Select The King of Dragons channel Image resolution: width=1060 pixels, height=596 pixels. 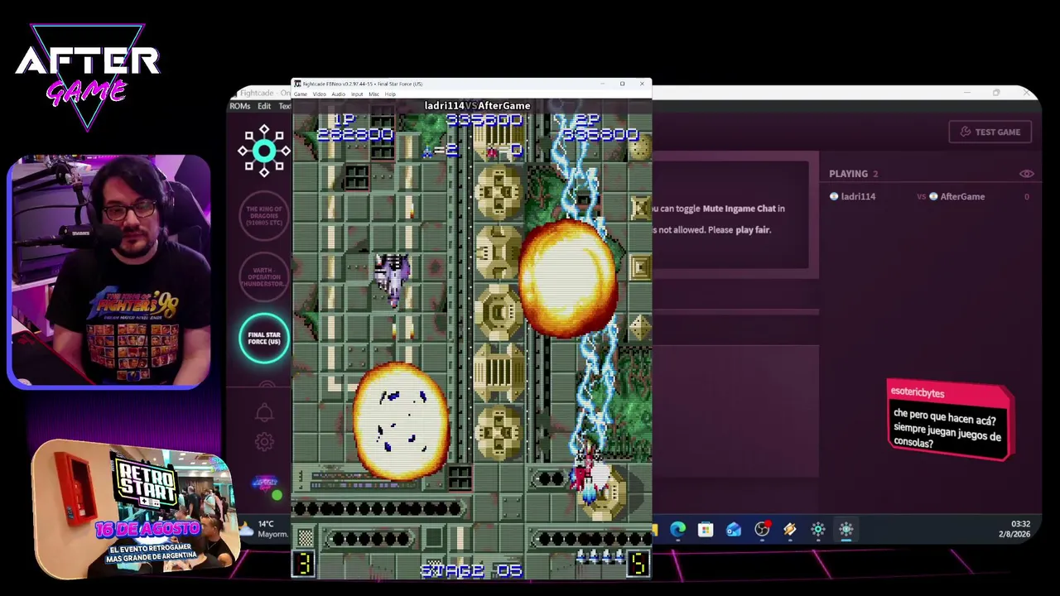click(x=264, y=215)
